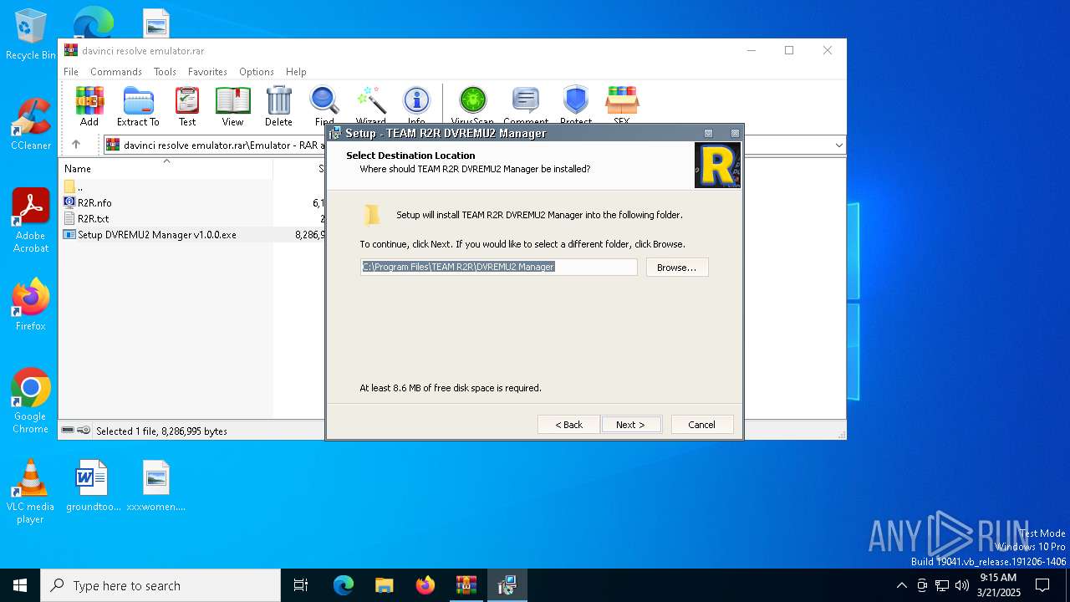This screenshot has height=602, width=1070.
Task: Click the Back button in Setup
Action: pyautogui.click(x=568, y=425)
